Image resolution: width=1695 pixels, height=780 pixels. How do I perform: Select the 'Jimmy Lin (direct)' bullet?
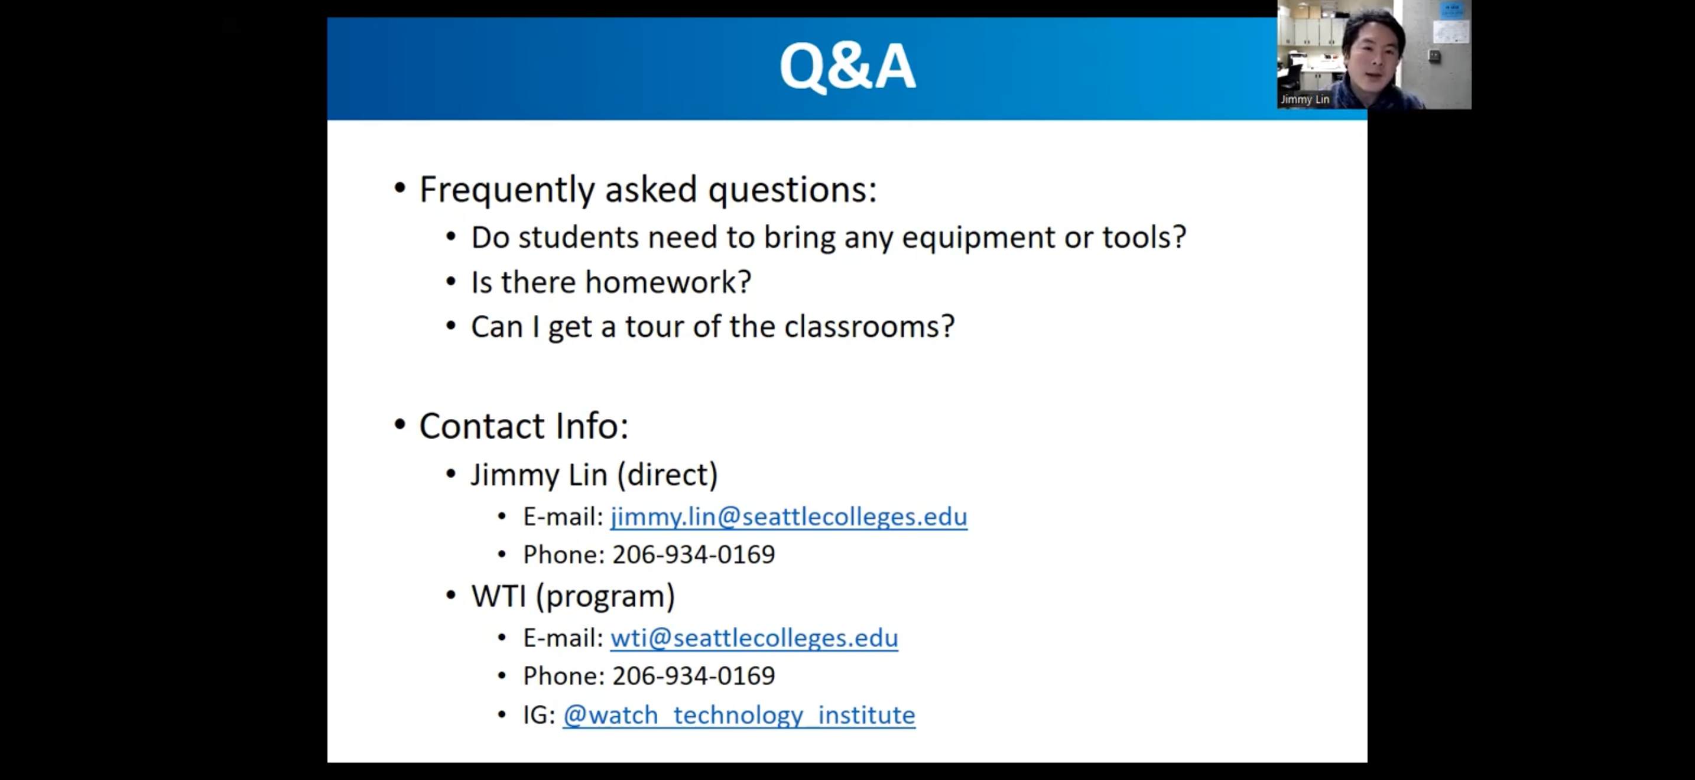point(593,475)
